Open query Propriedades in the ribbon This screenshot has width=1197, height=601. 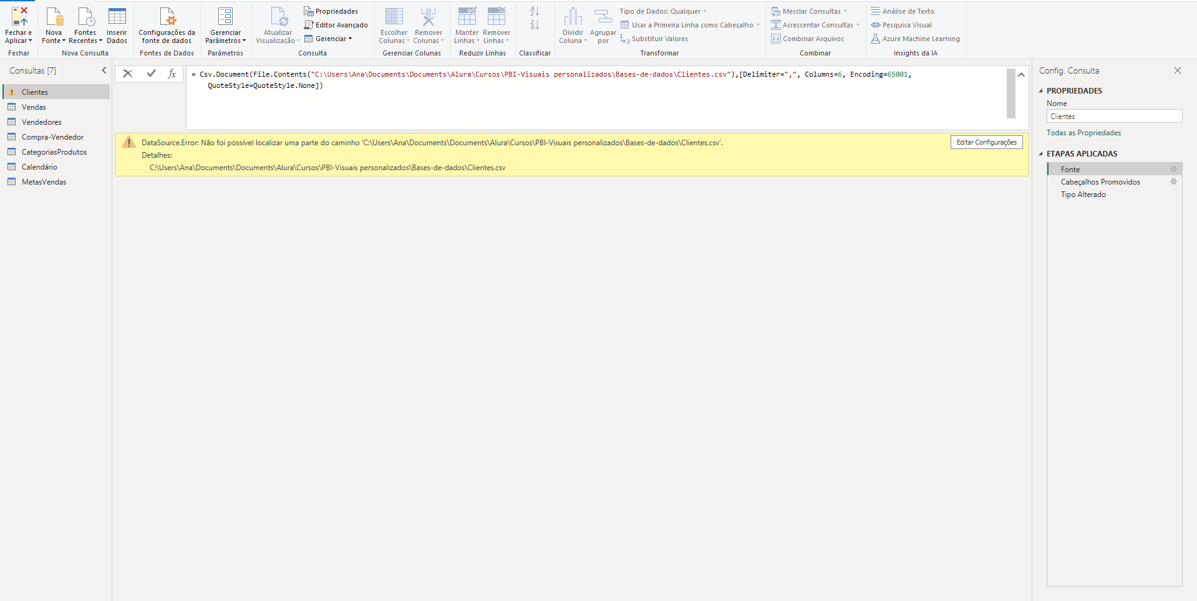pyautogui.click(x=331, y=11)
